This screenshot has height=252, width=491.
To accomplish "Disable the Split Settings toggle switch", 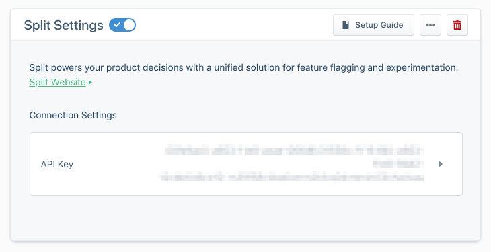I will [x=122, y=25].
